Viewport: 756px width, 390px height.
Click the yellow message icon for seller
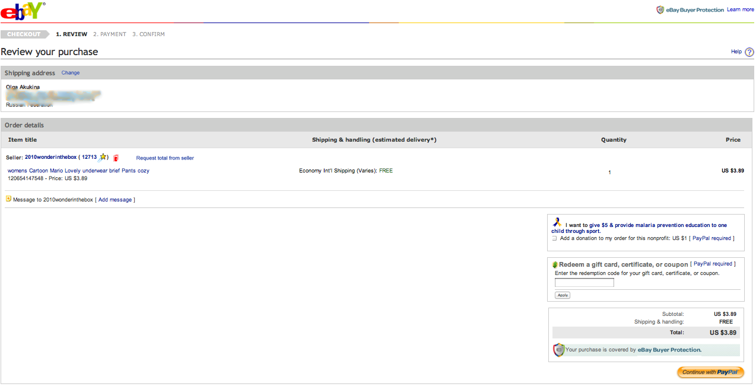(x=8, y=199)
